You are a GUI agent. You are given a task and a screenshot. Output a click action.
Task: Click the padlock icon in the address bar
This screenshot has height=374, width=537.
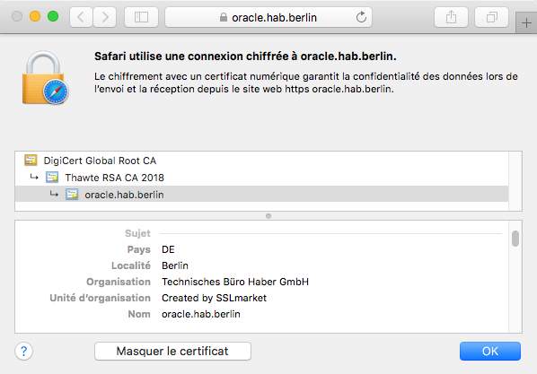tap(224, 17)
